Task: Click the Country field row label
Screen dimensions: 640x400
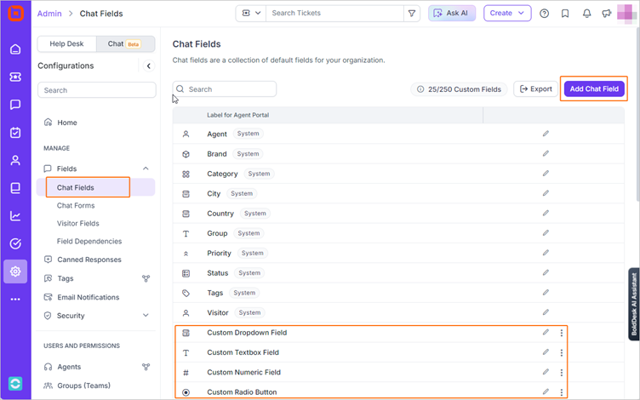Action: tap(220, 214)
